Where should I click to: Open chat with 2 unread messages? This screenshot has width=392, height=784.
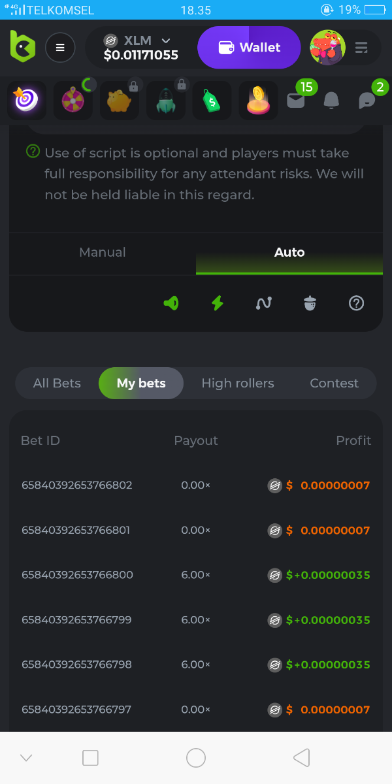click(367, 101)
